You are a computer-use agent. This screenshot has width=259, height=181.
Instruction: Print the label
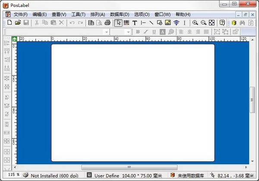(x=107, y=22)
